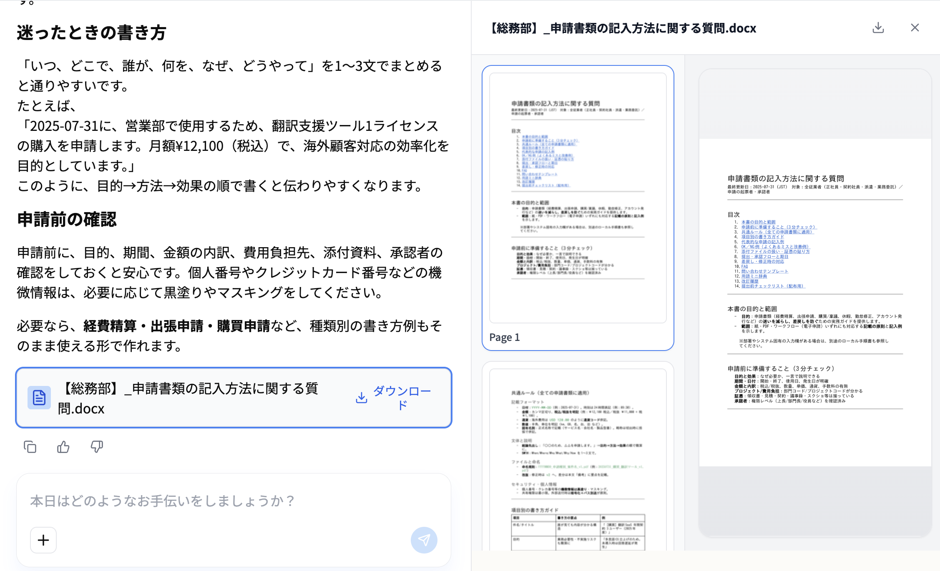
Task: Open the 用語ミニ辞典 contents link
Action: click(x=754, y=276)
